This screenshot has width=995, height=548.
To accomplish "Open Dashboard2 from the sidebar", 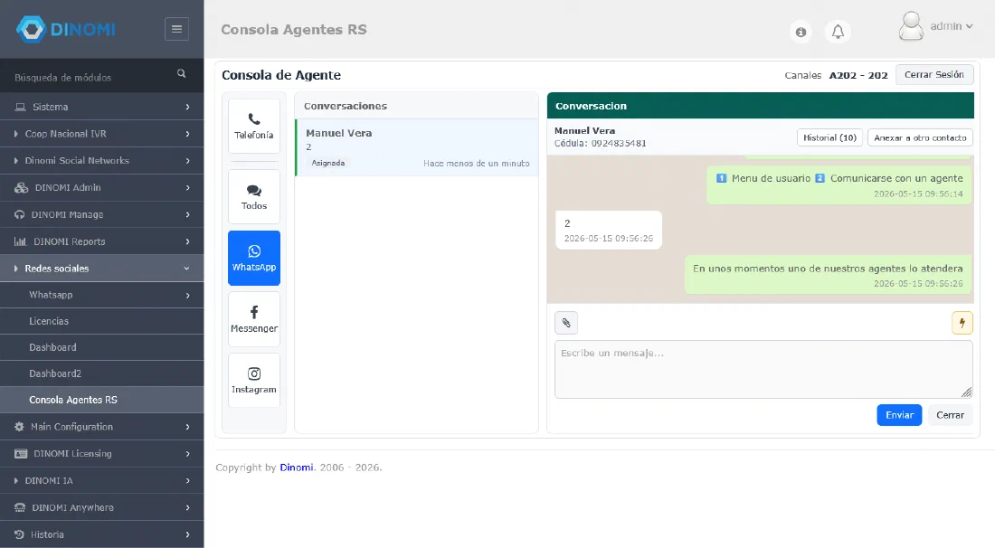I will [x=101, y=373].
